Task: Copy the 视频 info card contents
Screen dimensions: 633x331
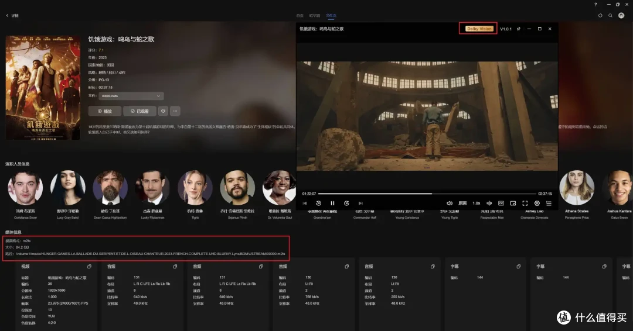Action: [89, 267]
